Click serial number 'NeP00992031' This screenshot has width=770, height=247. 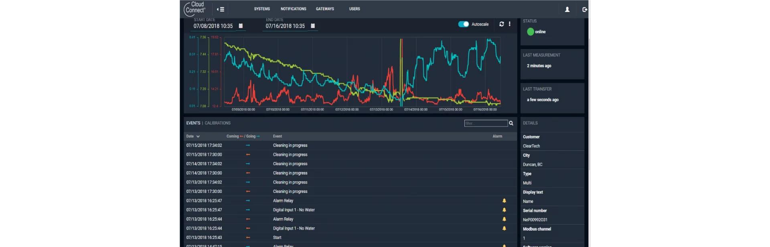[535, 220]
